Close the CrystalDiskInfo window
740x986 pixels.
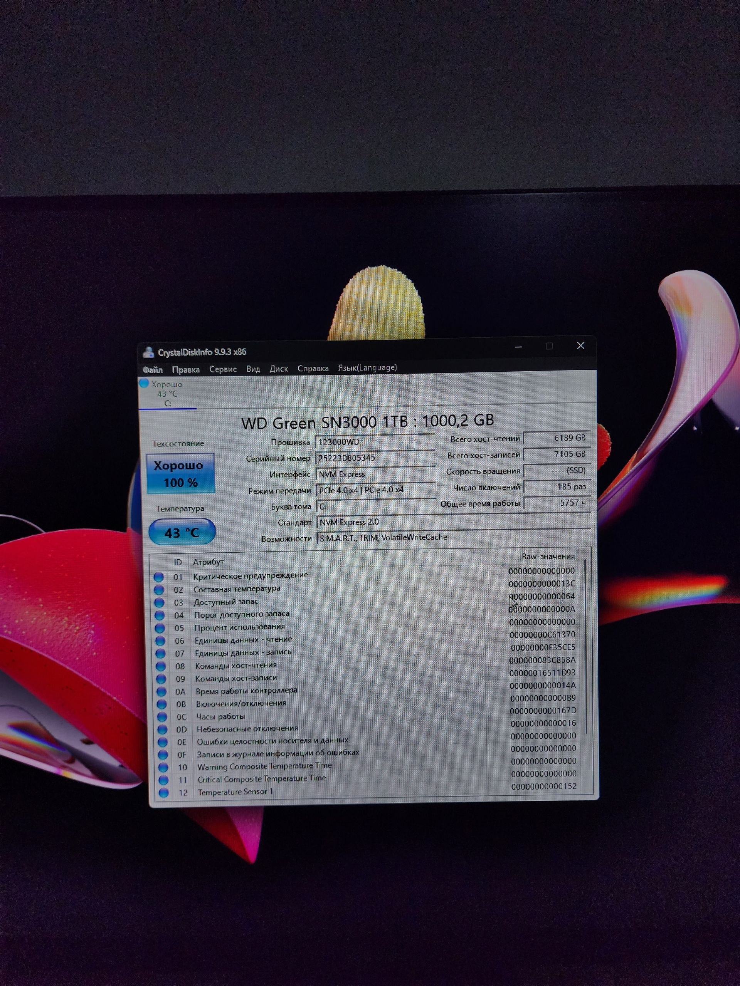point(580,345)
